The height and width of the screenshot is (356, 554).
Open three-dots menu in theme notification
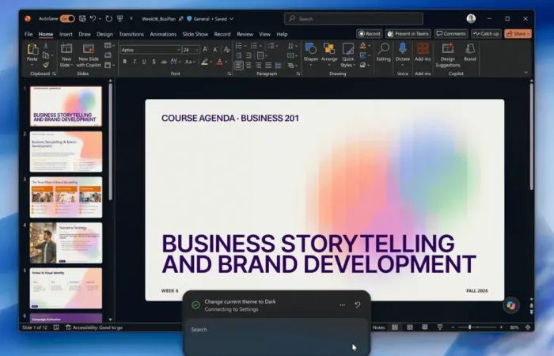(x=342, y=305)
